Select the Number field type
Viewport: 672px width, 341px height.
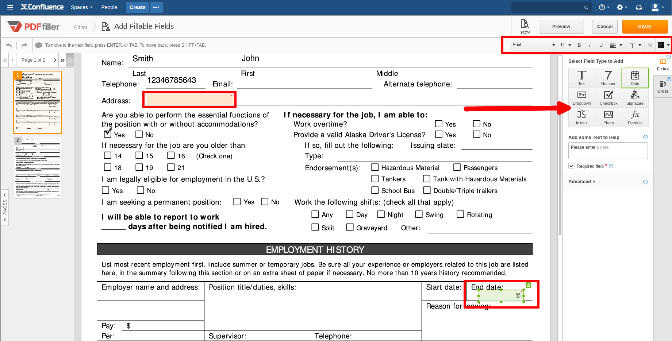(608, 77)
